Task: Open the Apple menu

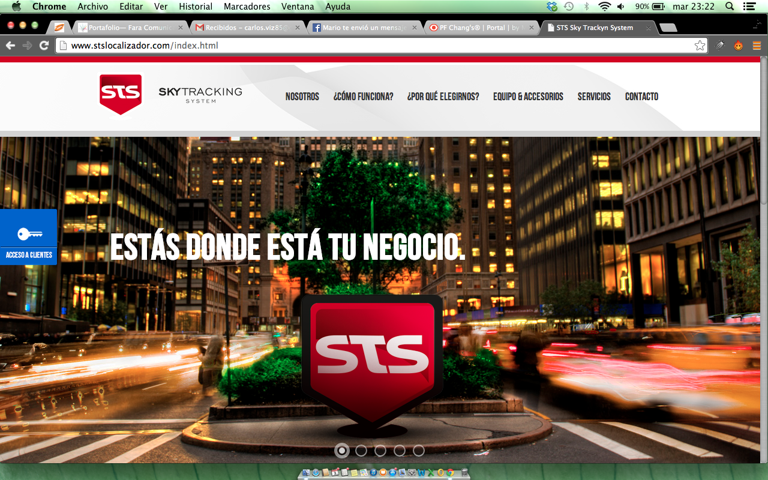Action: (x=16, y=7)
